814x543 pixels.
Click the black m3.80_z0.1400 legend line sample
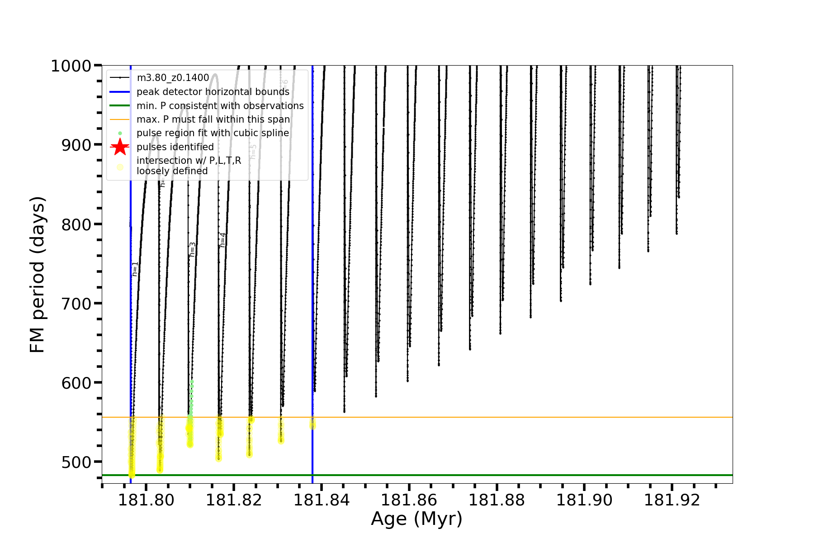120,78
